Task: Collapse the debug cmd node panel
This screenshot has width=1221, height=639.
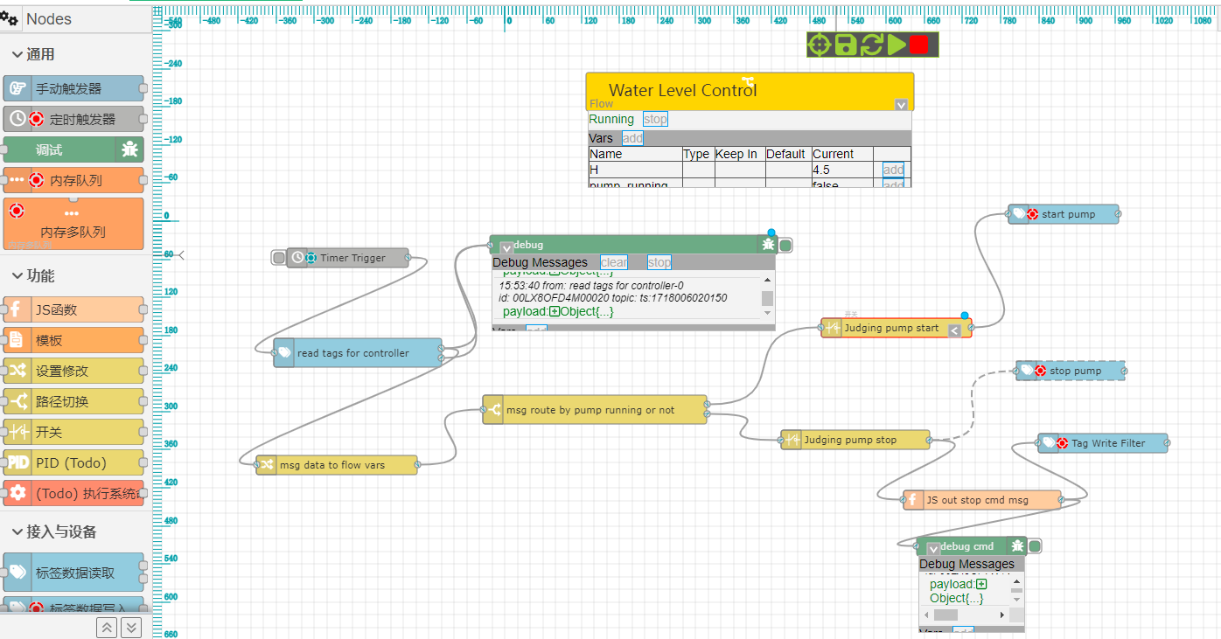Action: (x=933, y=549)
